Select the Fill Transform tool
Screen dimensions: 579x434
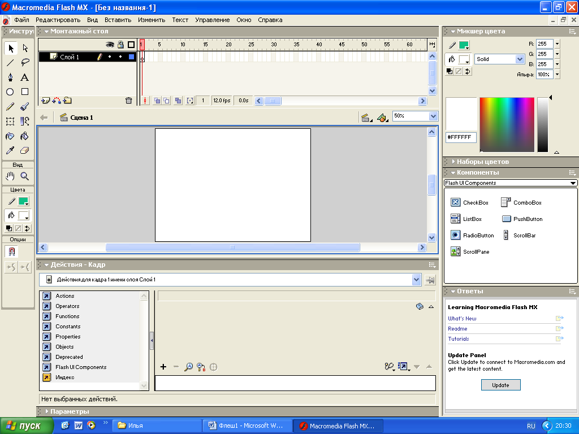[x=25, y=121]
